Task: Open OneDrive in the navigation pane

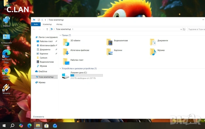Action: point(41,71)
